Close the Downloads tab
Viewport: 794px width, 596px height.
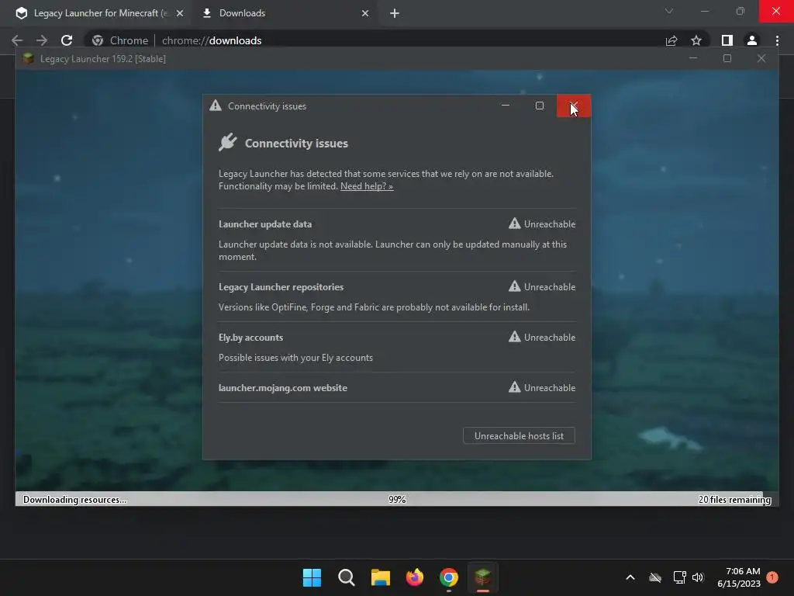tap(365, 13)
